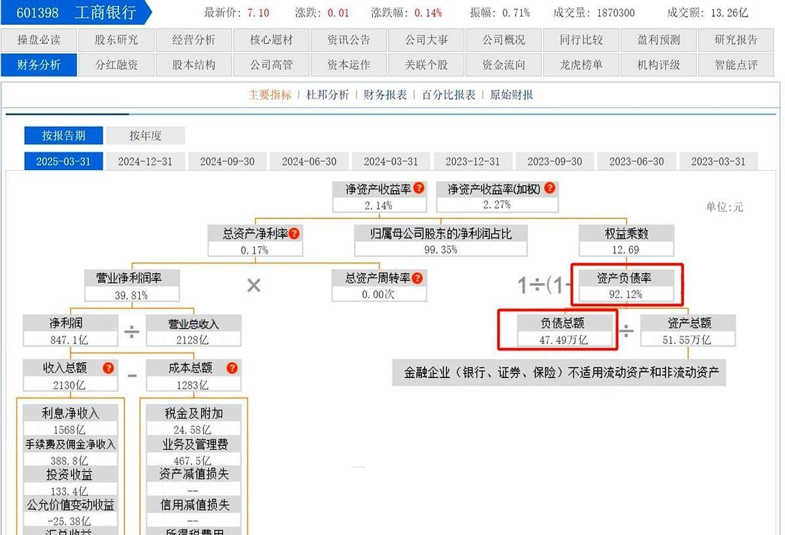Open the 机构评级 tab
This screenshot has height=535, width=785.
tap(659, 65)
